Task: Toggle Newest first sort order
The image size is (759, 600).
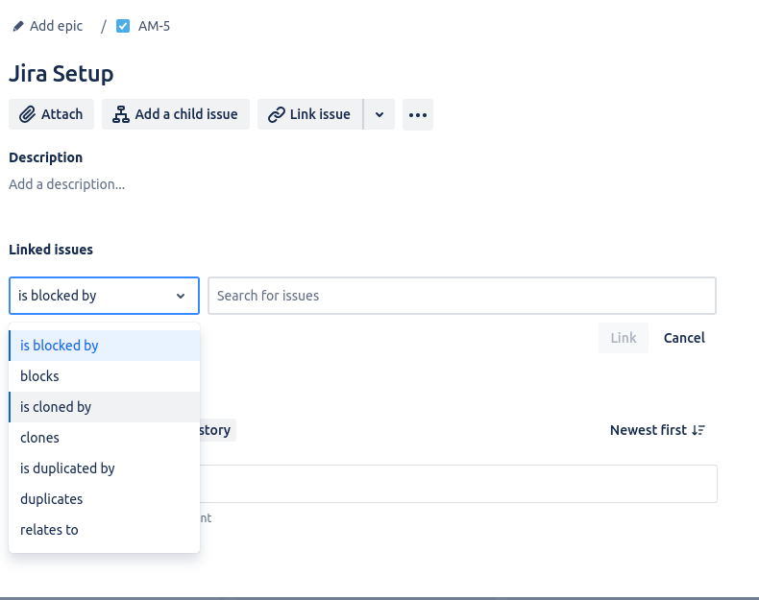Action: click(657, 430)
